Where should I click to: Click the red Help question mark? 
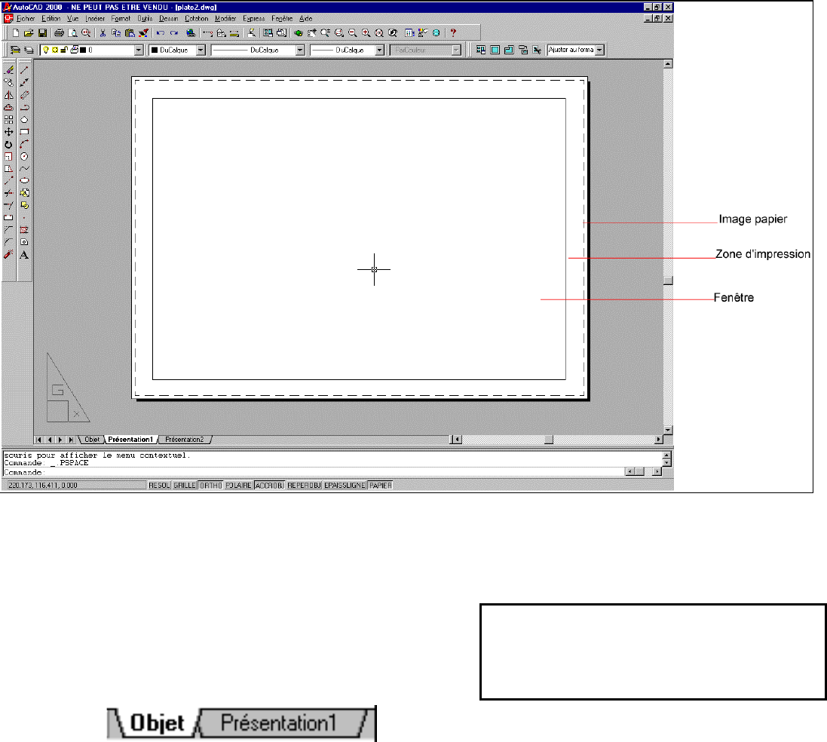pos(452,33)
